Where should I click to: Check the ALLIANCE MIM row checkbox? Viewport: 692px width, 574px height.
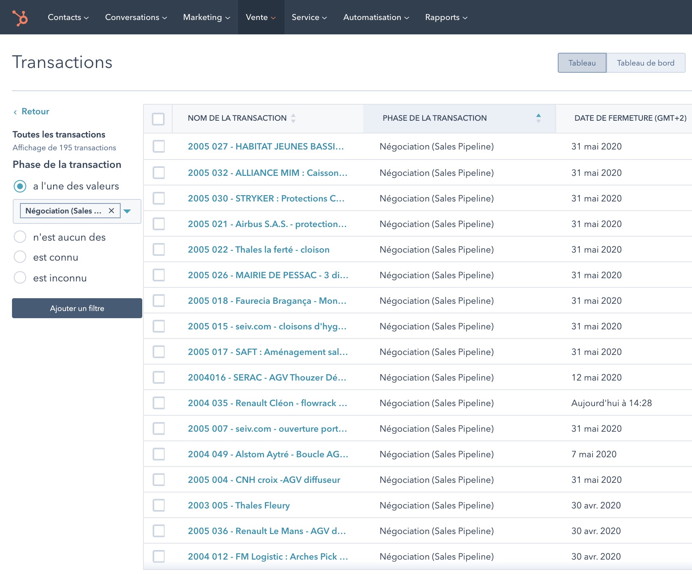[x=159, y=173]
